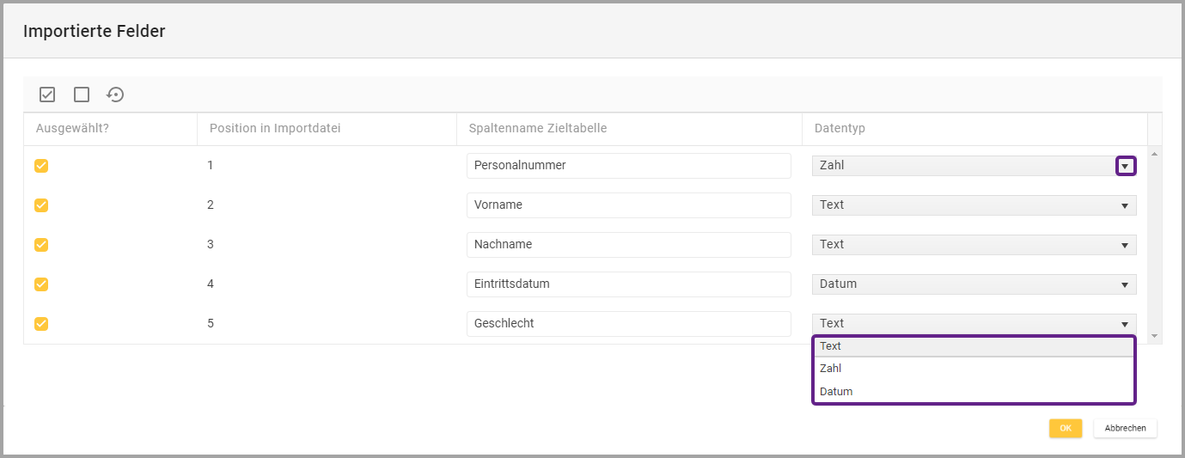Click the select all fields icon
The width and height of the screenshot is (1185, 458).
pyautogui.click(x=47, y=95)
